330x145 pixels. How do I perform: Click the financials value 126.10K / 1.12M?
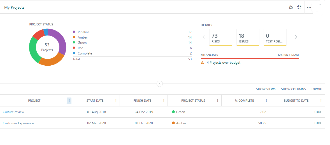pyautogui.click(x=288, y=55)
